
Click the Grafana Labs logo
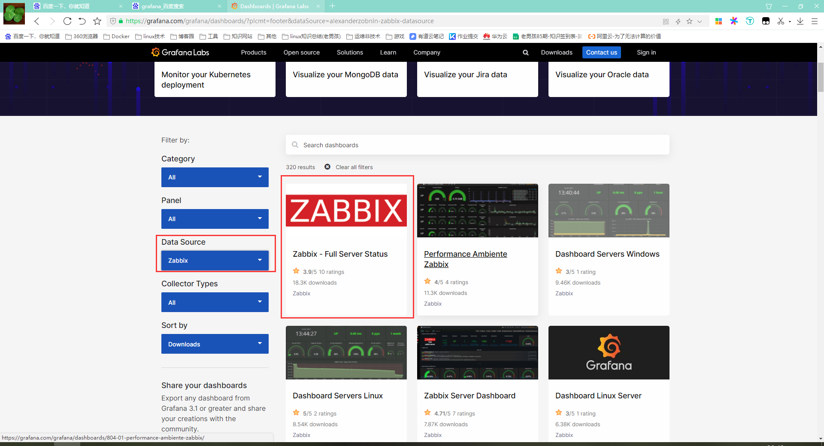pyautogui.click(x=180, y=52)
